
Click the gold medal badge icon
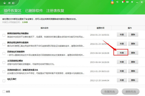tap(112, 2)
